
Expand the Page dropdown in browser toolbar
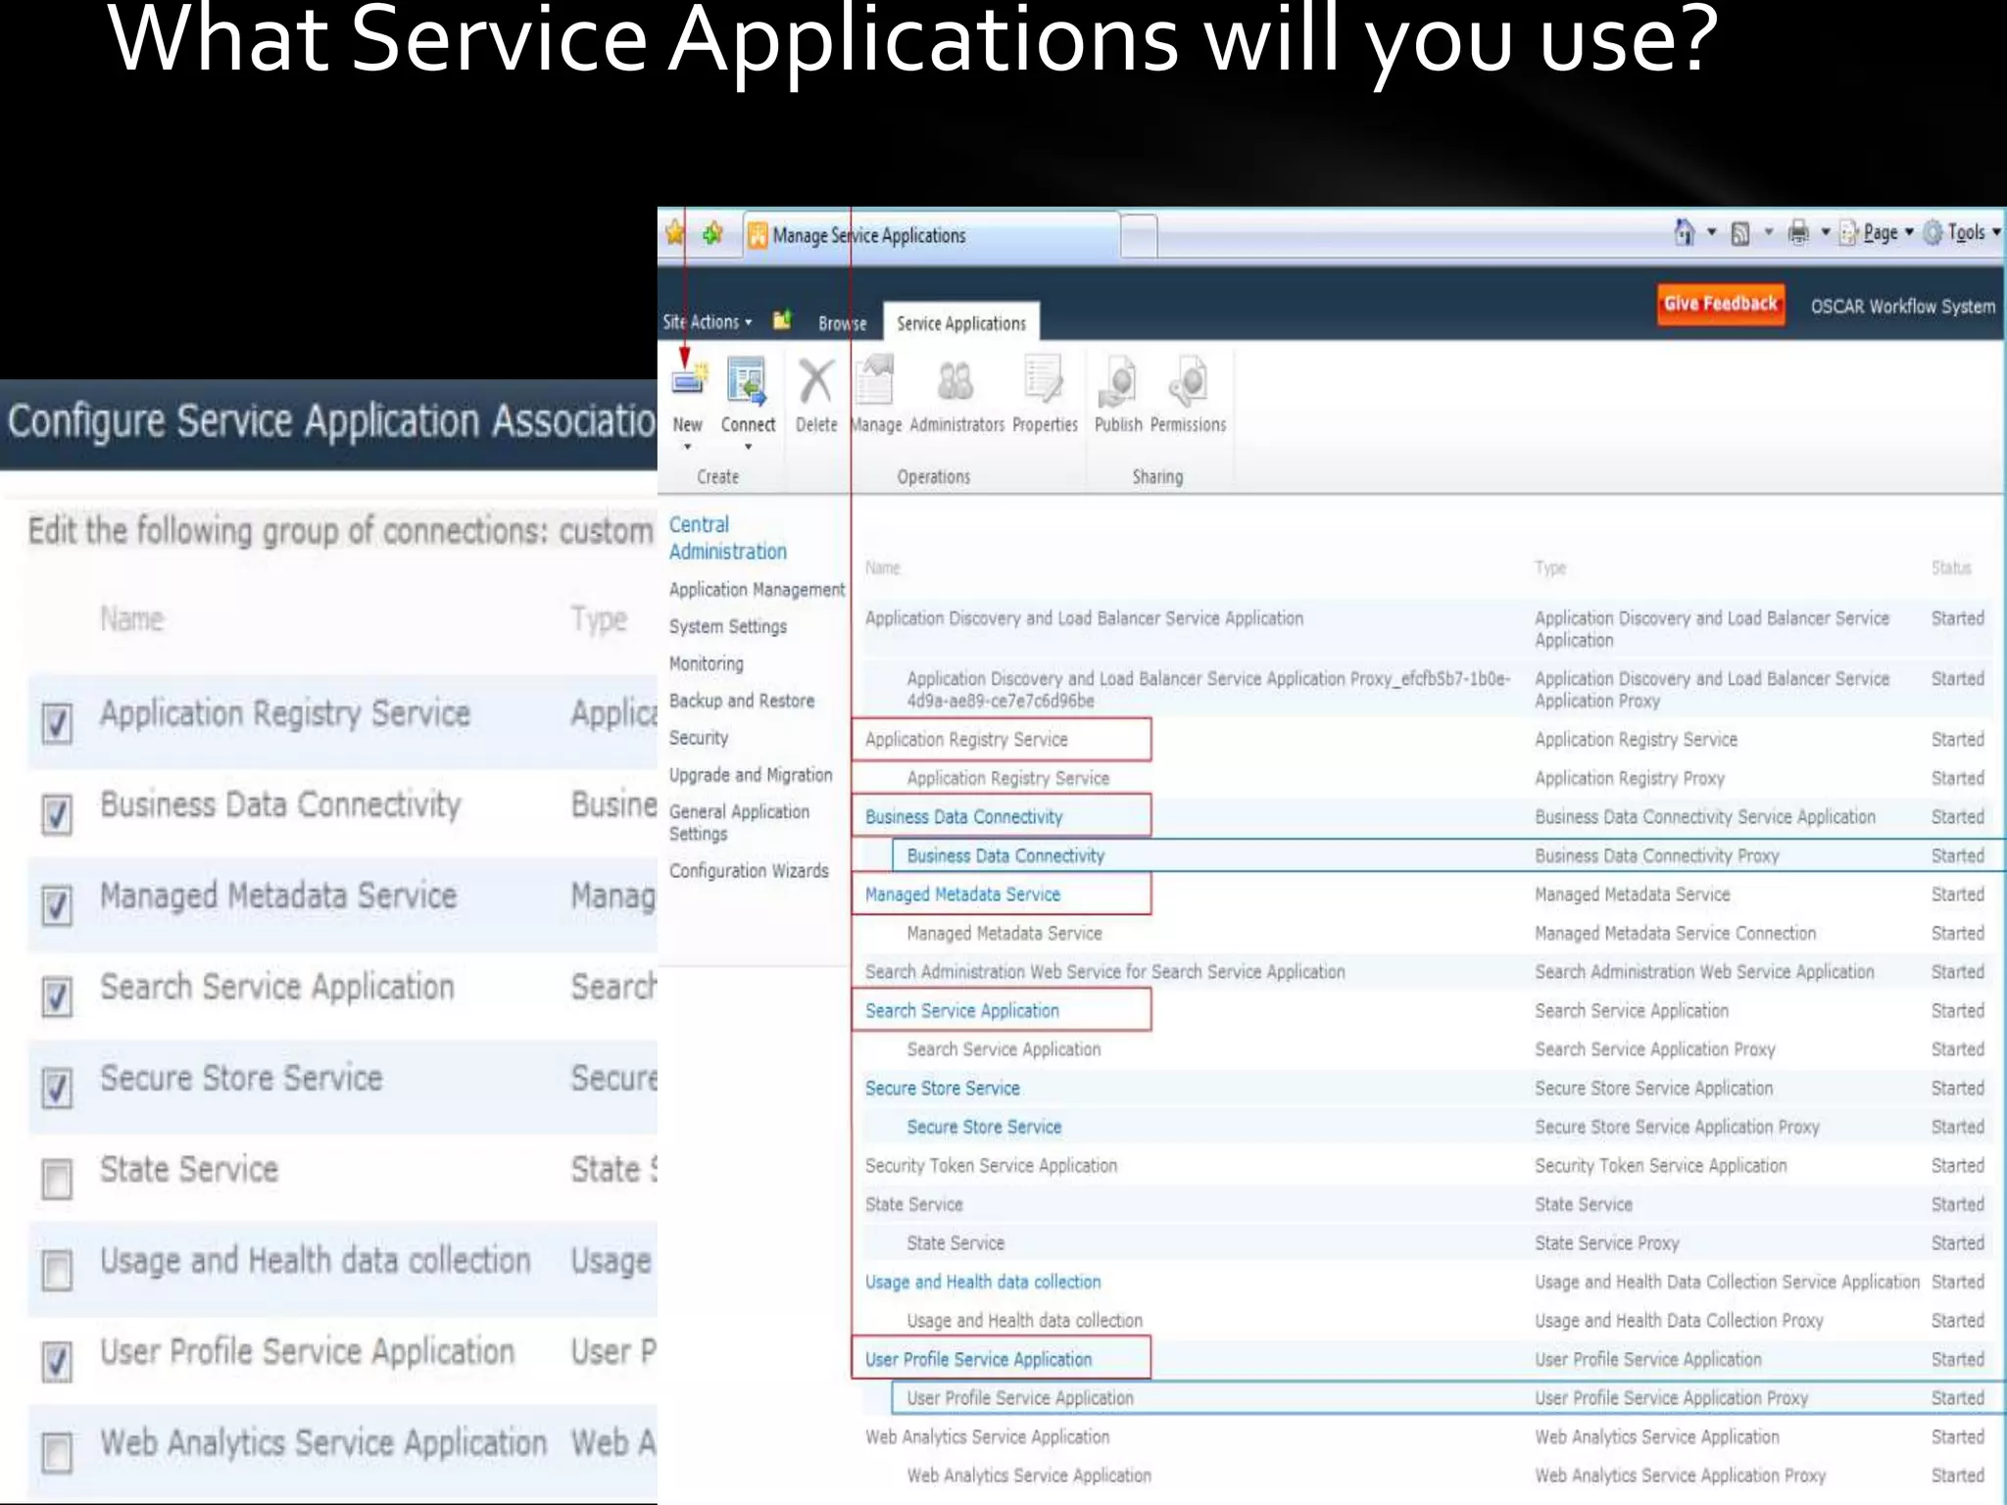(1887, 233)
